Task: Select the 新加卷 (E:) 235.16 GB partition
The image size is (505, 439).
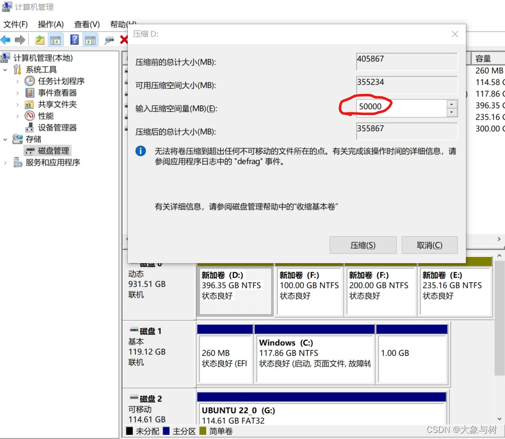Action: point(456,291)
